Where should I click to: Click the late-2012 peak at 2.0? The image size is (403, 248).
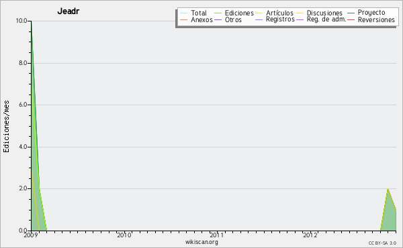(x=388, y=189)
